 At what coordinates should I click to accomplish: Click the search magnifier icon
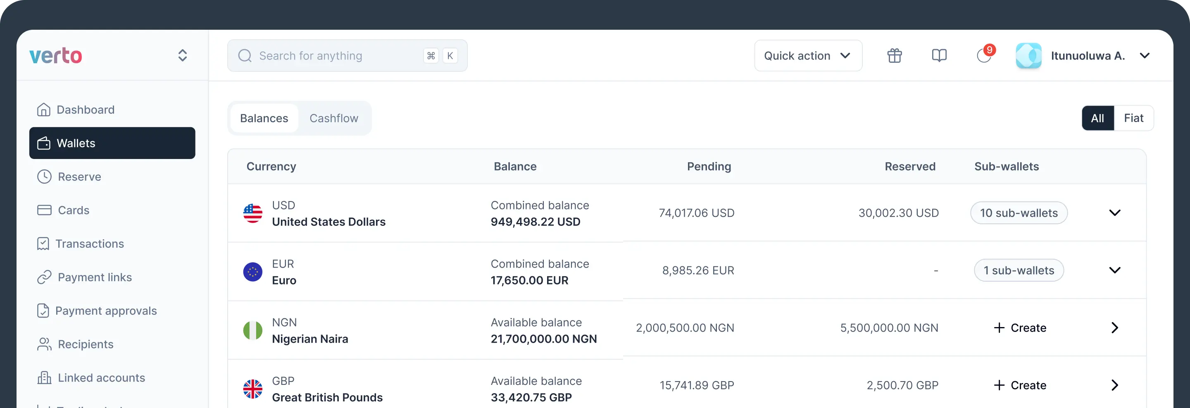tap(245, 56)
